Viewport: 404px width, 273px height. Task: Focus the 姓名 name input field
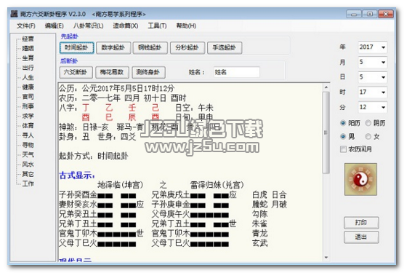237,72
